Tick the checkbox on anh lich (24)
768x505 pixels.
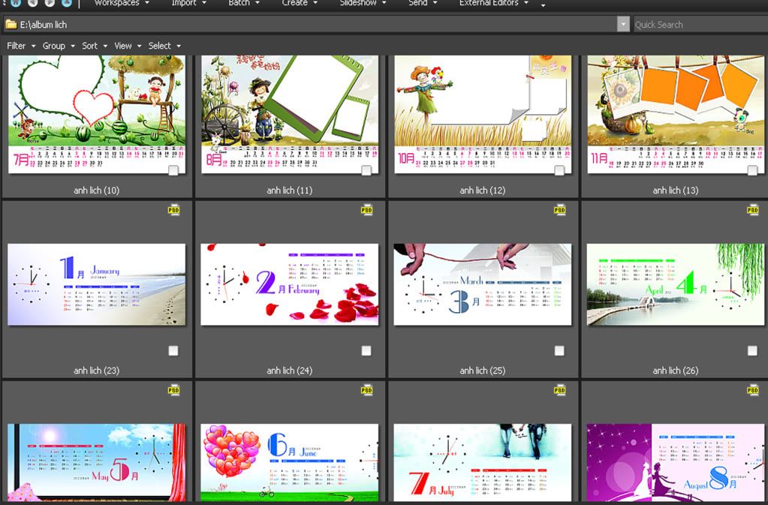point(366,351)
